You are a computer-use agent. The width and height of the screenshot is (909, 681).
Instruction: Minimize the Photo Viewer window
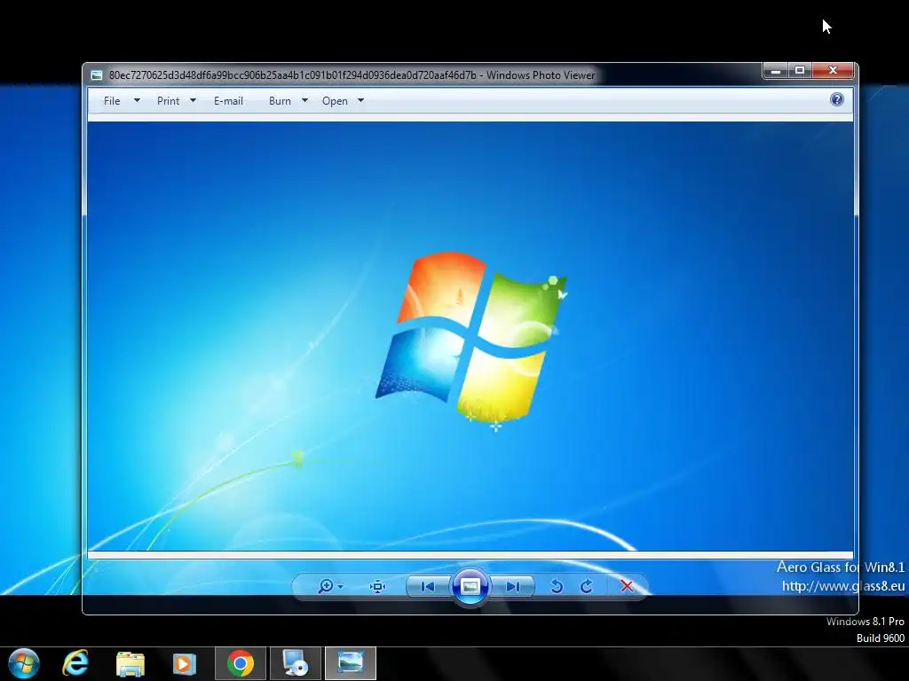coord(776,71)
